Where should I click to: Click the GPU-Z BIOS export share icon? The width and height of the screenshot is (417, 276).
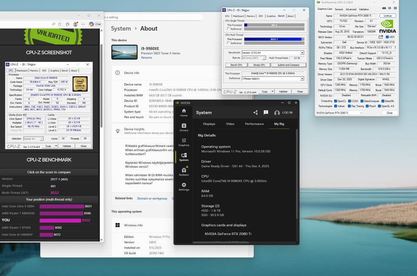[x=381, y=37]
